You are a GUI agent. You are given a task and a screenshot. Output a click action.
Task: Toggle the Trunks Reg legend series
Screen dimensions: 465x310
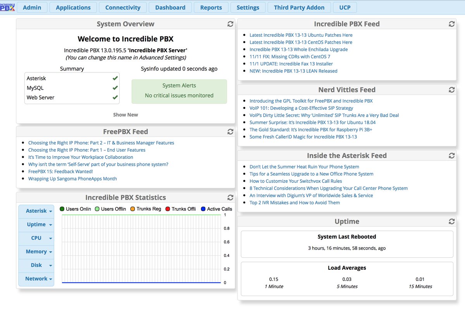coord(145,209)
